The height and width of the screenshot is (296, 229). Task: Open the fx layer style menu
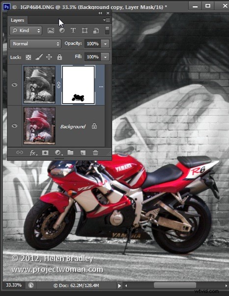pos(33,152)
